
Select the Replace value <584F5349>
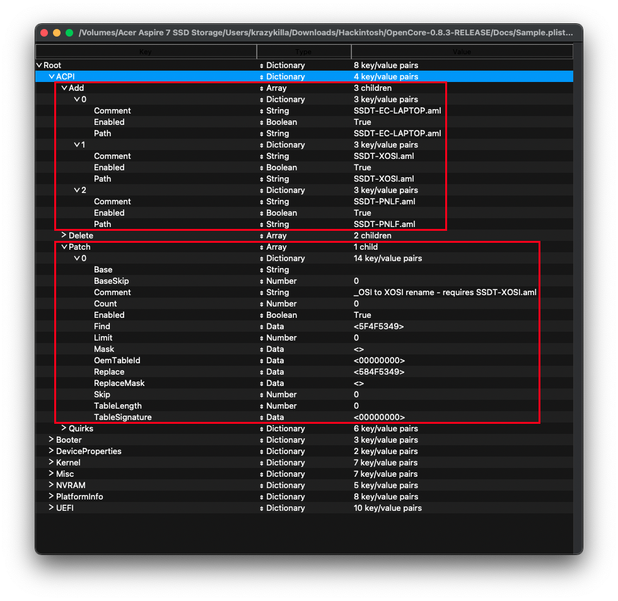tap(378, 372)
